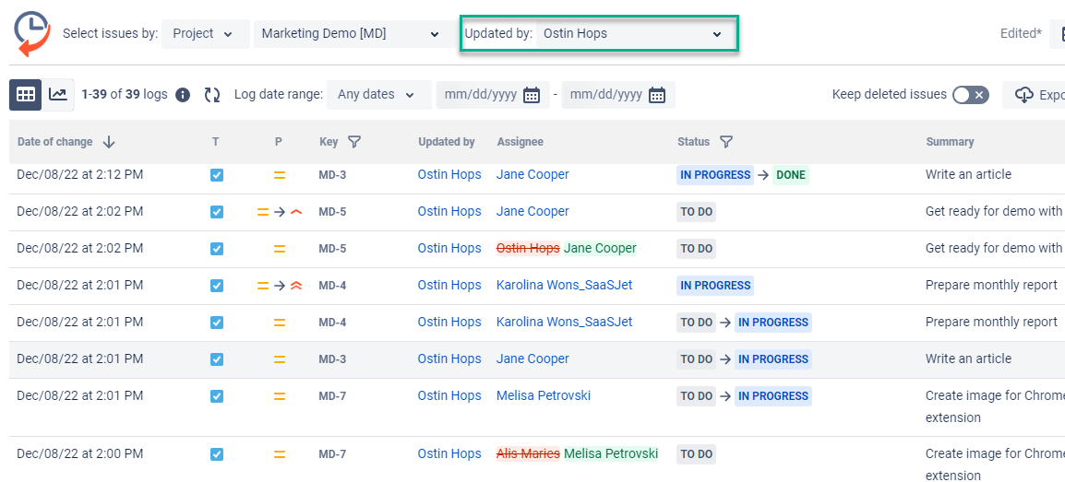The image size is (1065, 482).
Task: Click assignee Melisa Petrovski in MD-7 2:01 PM row
Action: (544, 396)
